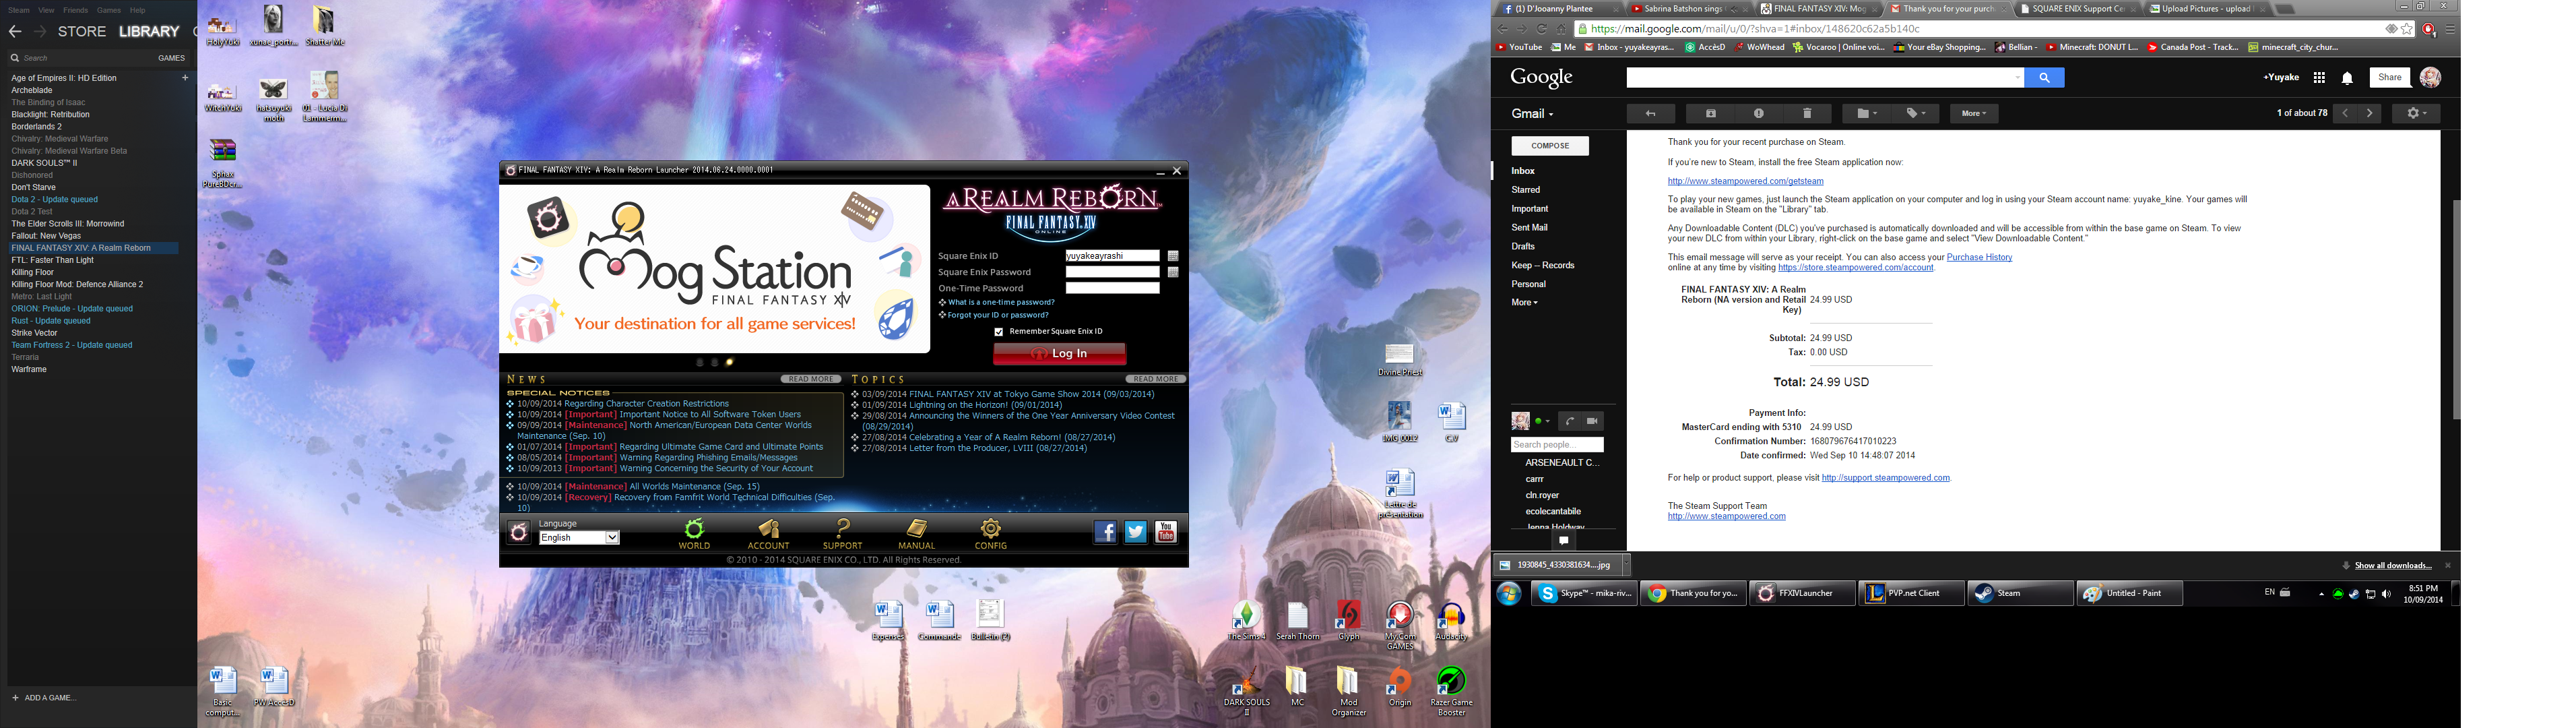Start a video call in Gmail chat panel
The width and height of the screenshot is (2576, 728).
point(1593,421)
